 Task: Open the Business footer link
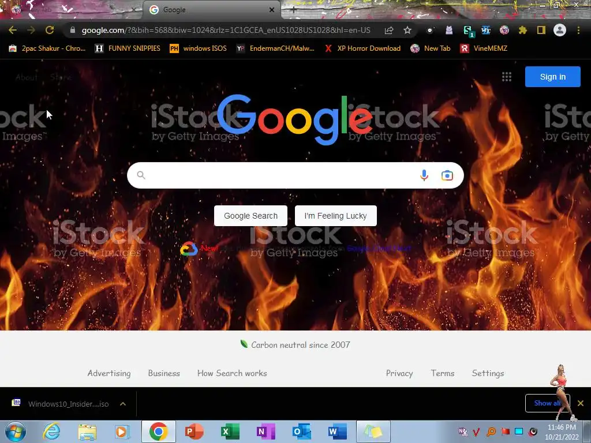point(164,373)
